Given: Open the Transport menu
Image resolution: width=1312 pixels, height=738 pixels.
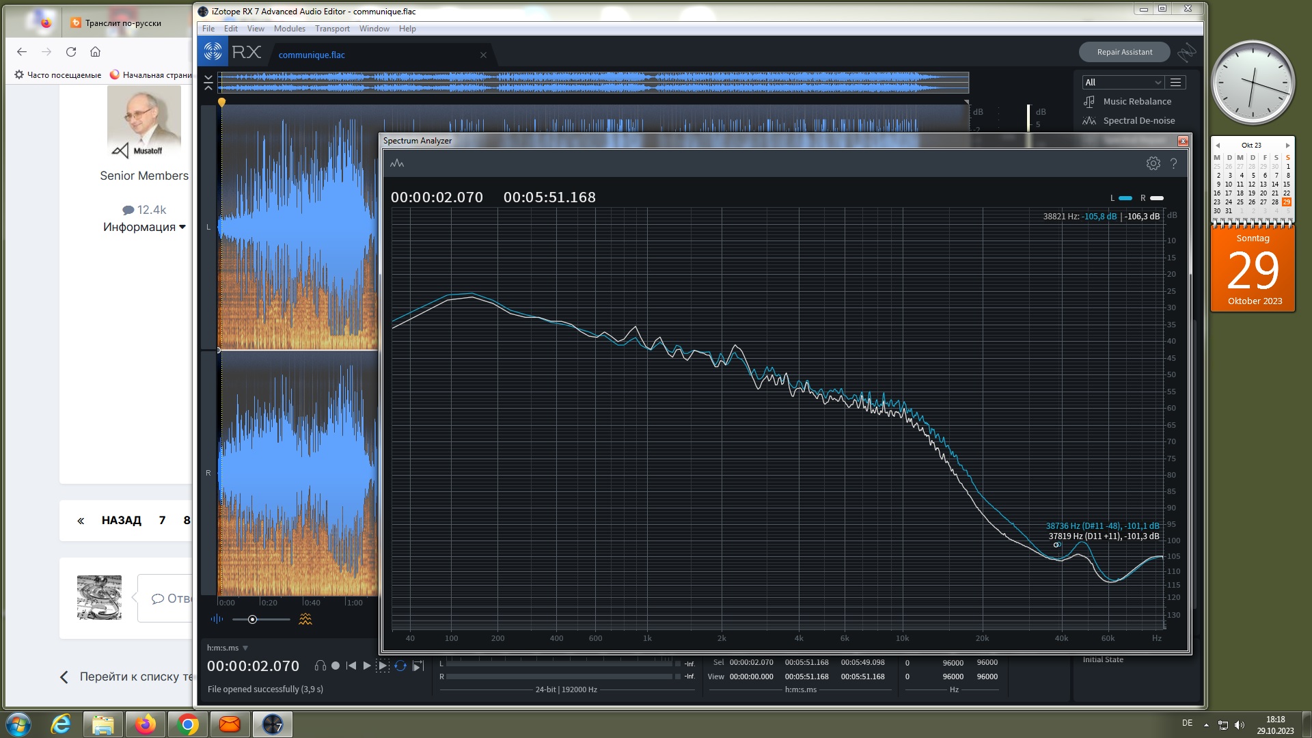Looking at the screenshot, I should coord(332,29).
